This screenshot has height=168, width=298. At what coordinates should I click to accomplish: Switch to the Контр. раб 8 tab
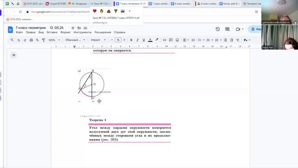[x=230, y=4]
